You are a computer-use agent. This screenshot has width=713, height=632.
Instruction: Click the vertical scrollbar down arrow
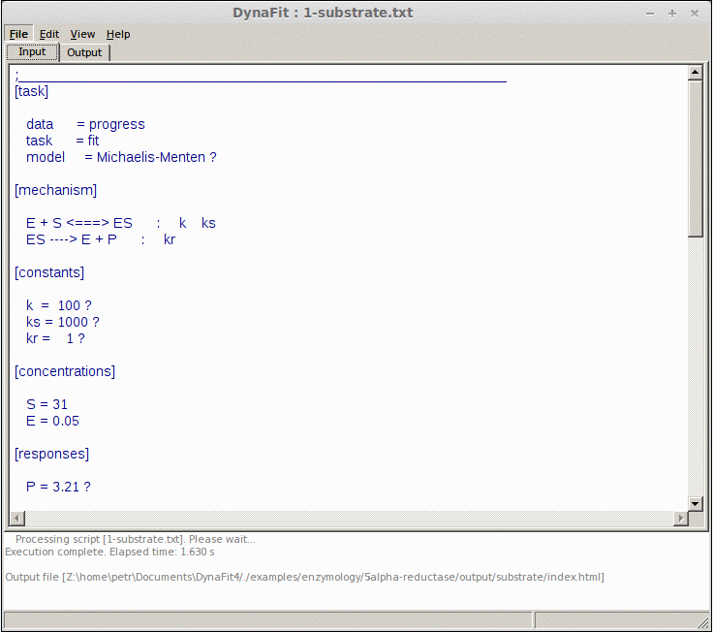695,504
